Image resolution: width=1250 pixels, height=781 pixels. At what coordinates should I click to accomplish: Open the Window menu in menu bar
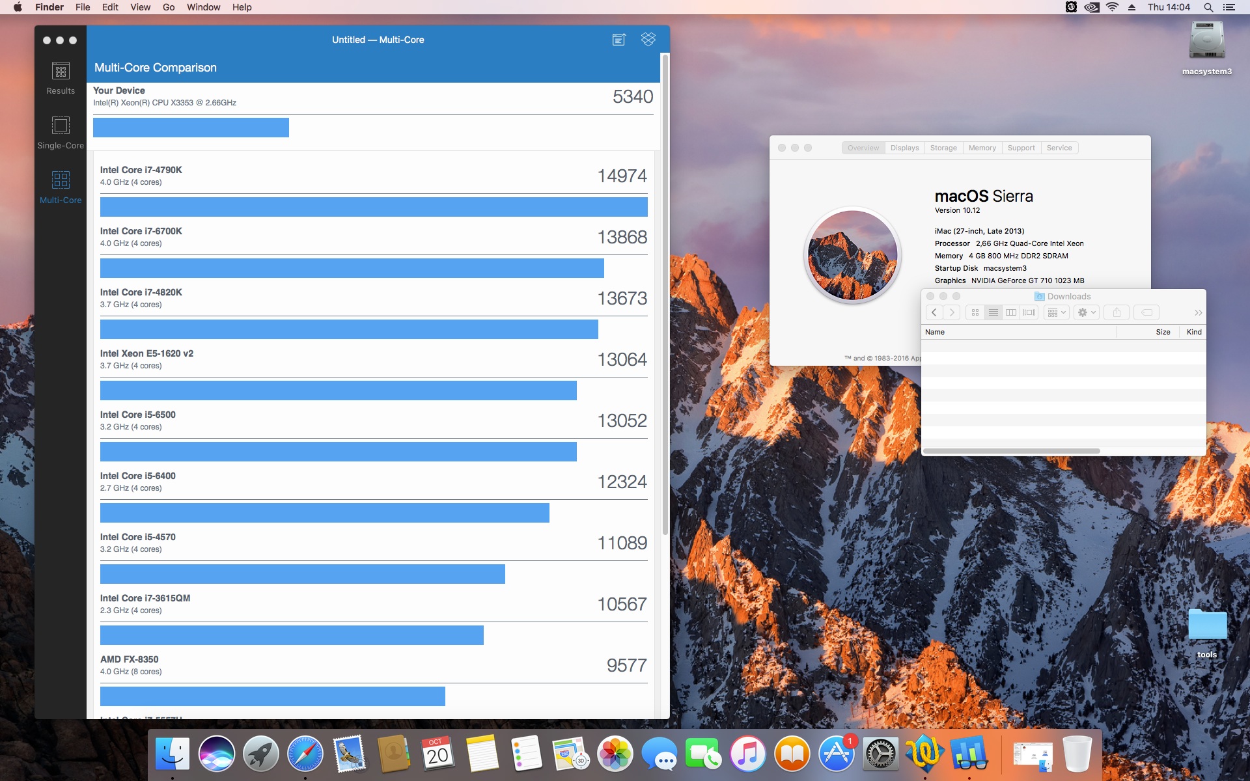[x=203, y=7]
